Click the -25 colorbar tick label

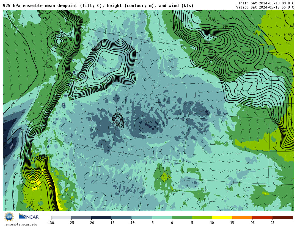pos(71,223)
